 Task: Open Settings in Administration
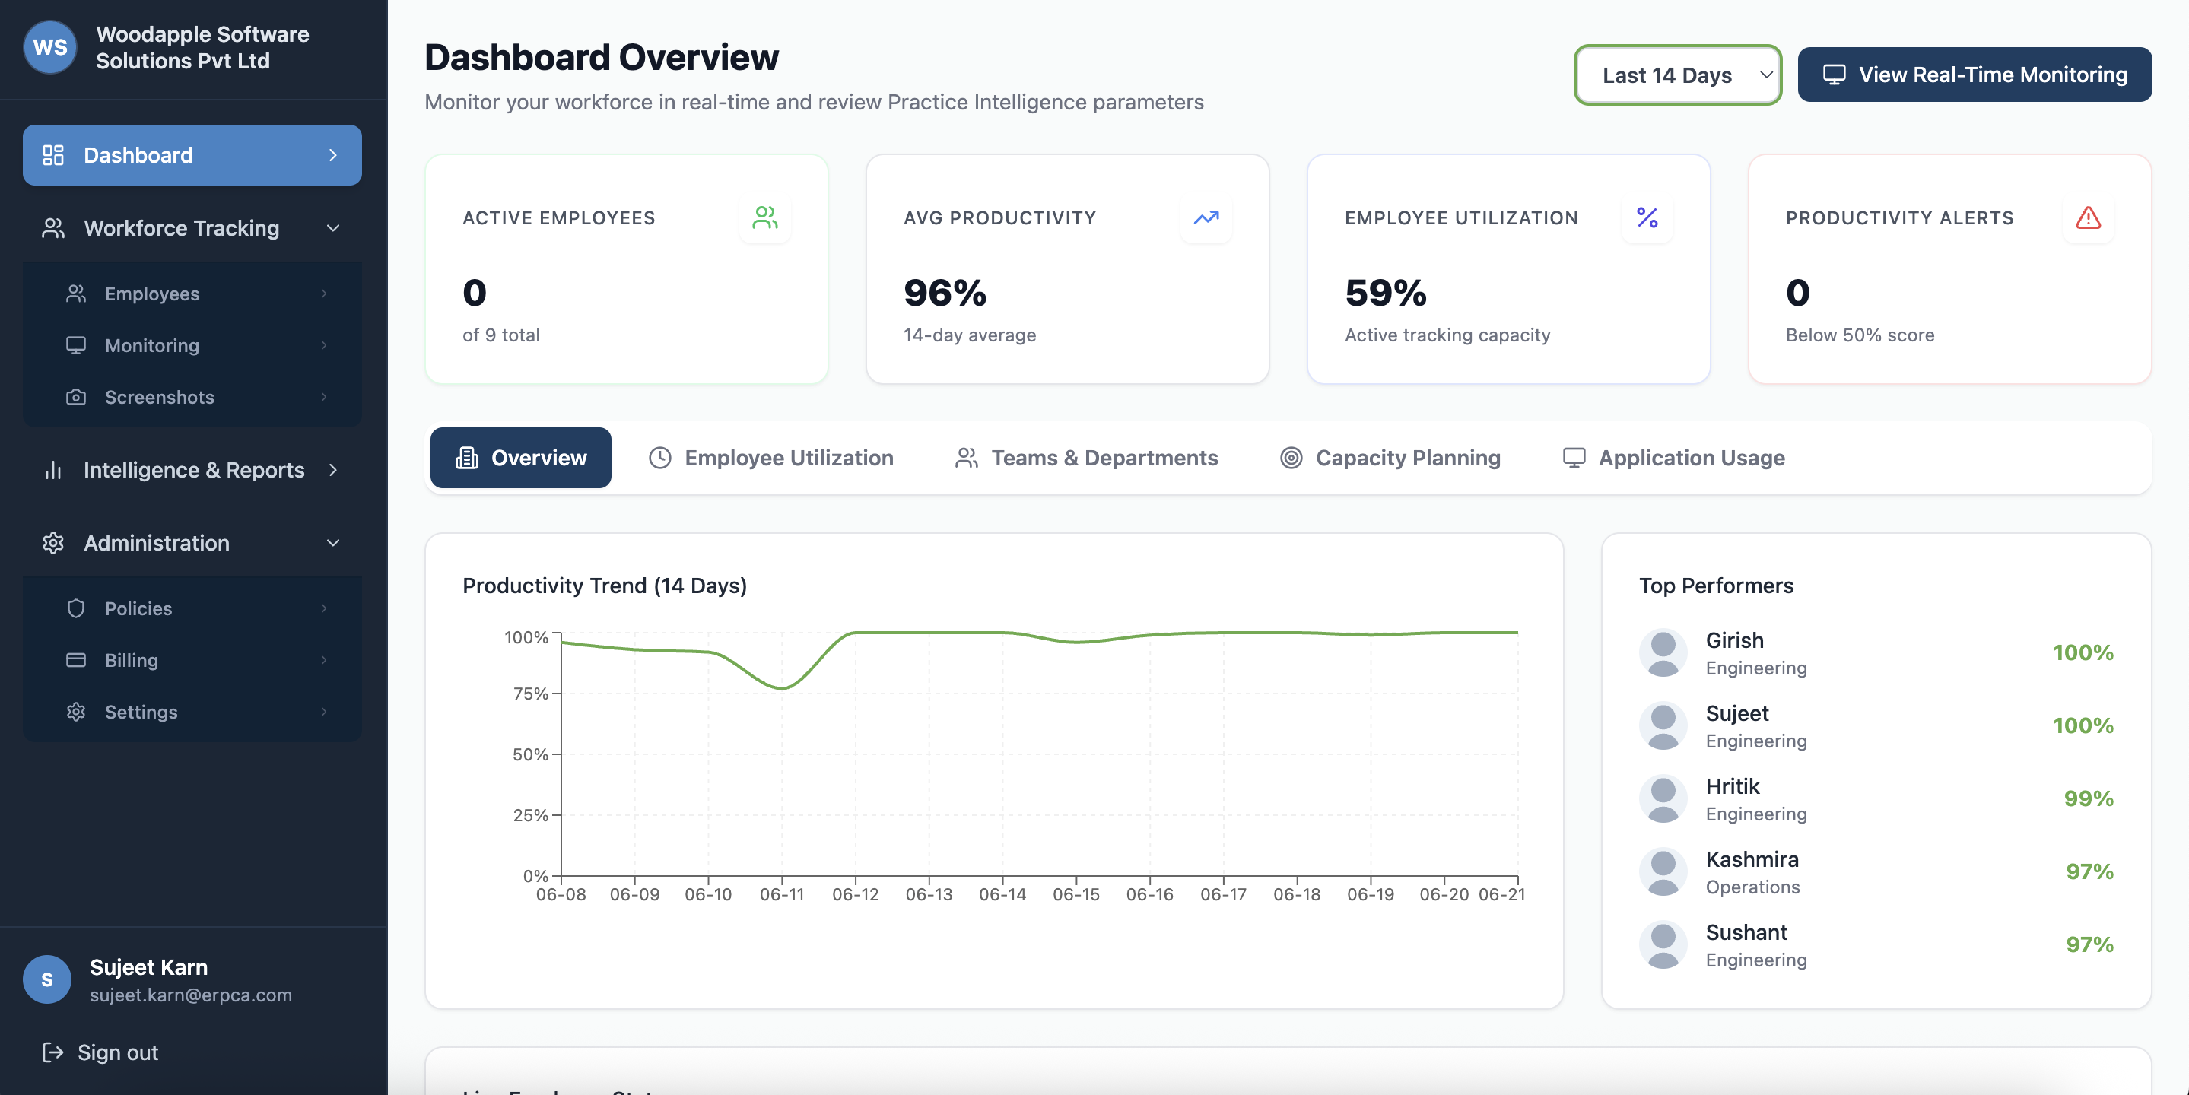click(x=192, y=712)
